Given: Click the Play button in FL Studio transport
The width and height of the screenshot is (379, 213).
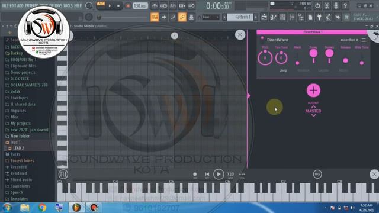Looking at the screenshot, I should (110, 6).
